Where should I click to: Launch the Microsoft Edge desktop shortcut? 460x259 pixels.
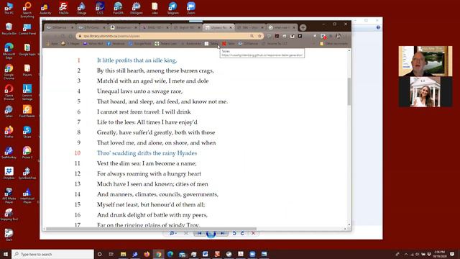(9, 50)
